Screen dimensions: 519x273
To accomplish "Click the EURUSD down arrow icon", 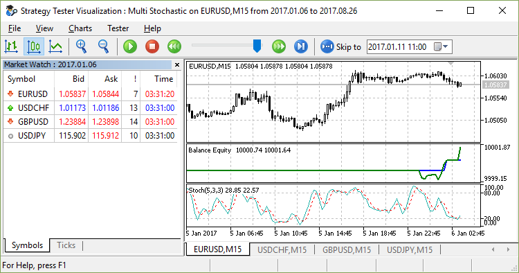I will click(x=10, y=94).
